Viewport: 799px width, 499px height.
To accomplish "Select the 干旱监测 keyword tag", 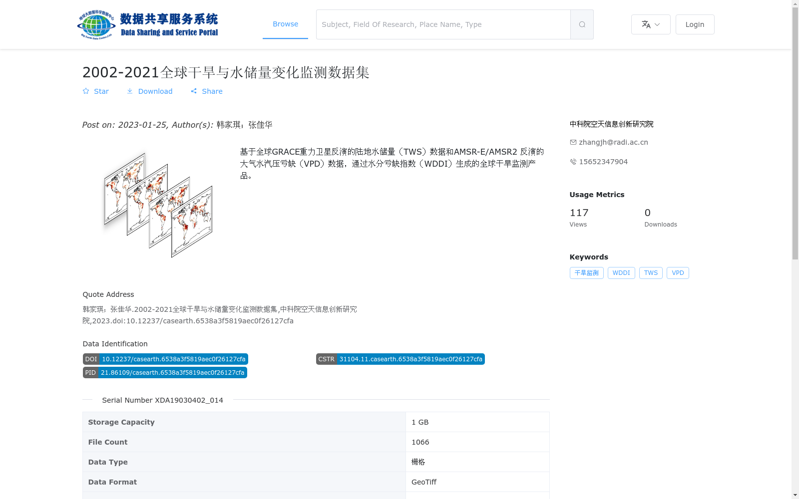I will [586, 273].
